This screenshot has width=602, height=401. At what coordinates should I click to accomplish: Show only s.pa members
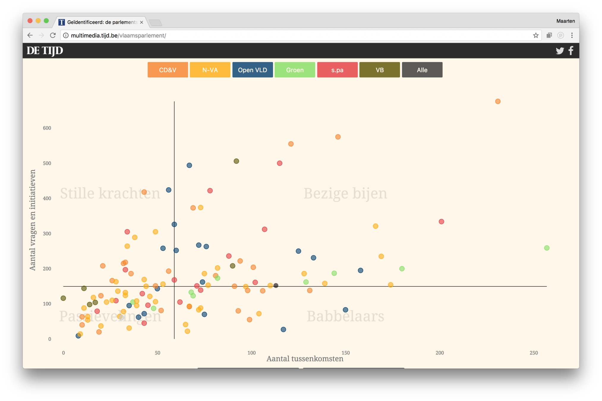click(x=337, y=70)
